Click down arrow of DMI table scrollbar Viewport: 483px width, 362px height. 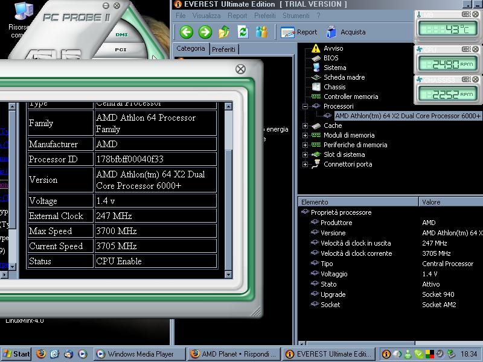[228, 275]
